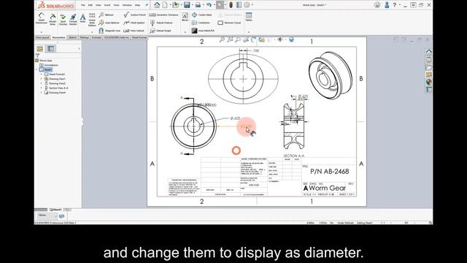Viewport: 467px width, 263px height.
Task: Open the Tables tool
Action: coord(249,17)
